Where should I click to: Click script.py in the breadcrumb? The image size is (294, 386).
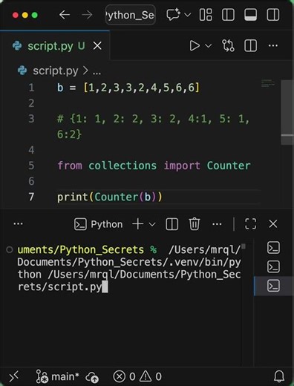(x=56, y=71)
